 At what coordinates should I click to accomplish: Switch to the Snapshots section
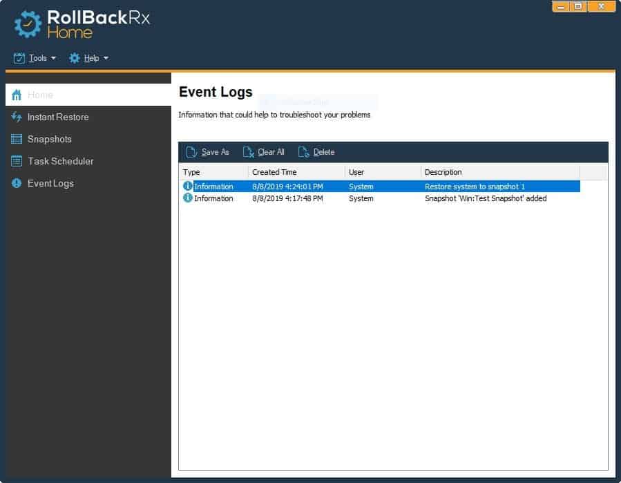(88, 139)
